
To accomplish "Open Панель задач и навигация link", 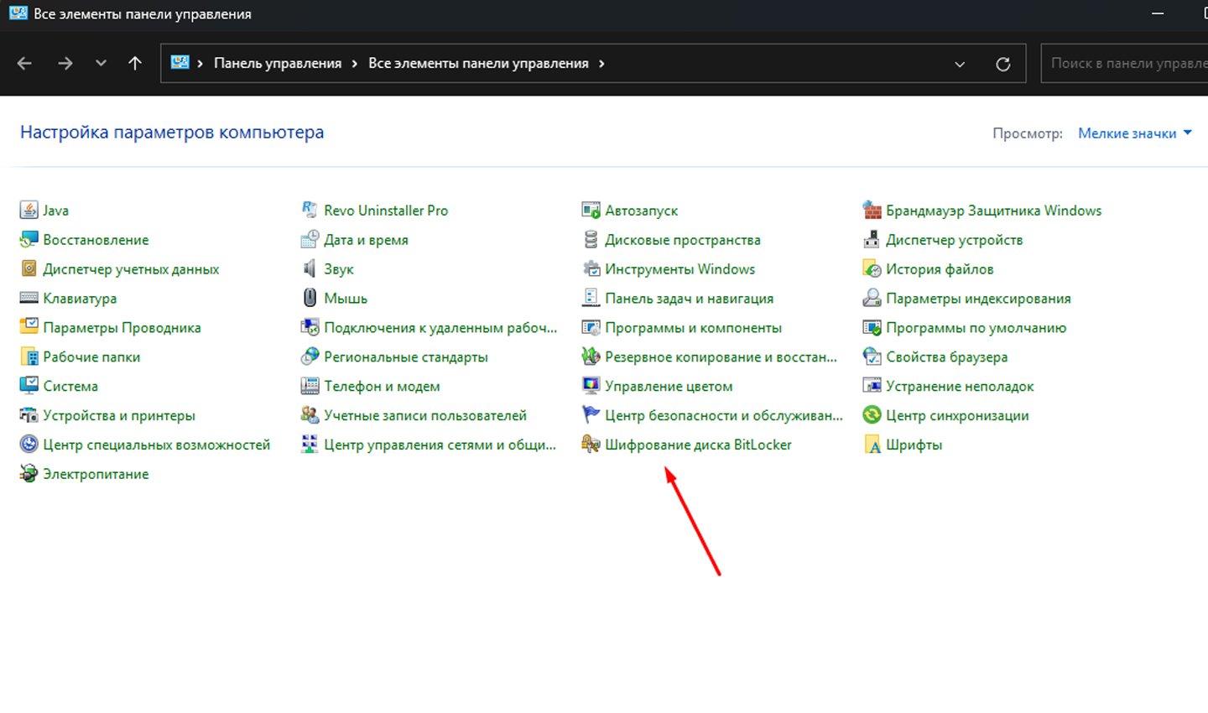I will pyautogui.click(x=689, y=298).
